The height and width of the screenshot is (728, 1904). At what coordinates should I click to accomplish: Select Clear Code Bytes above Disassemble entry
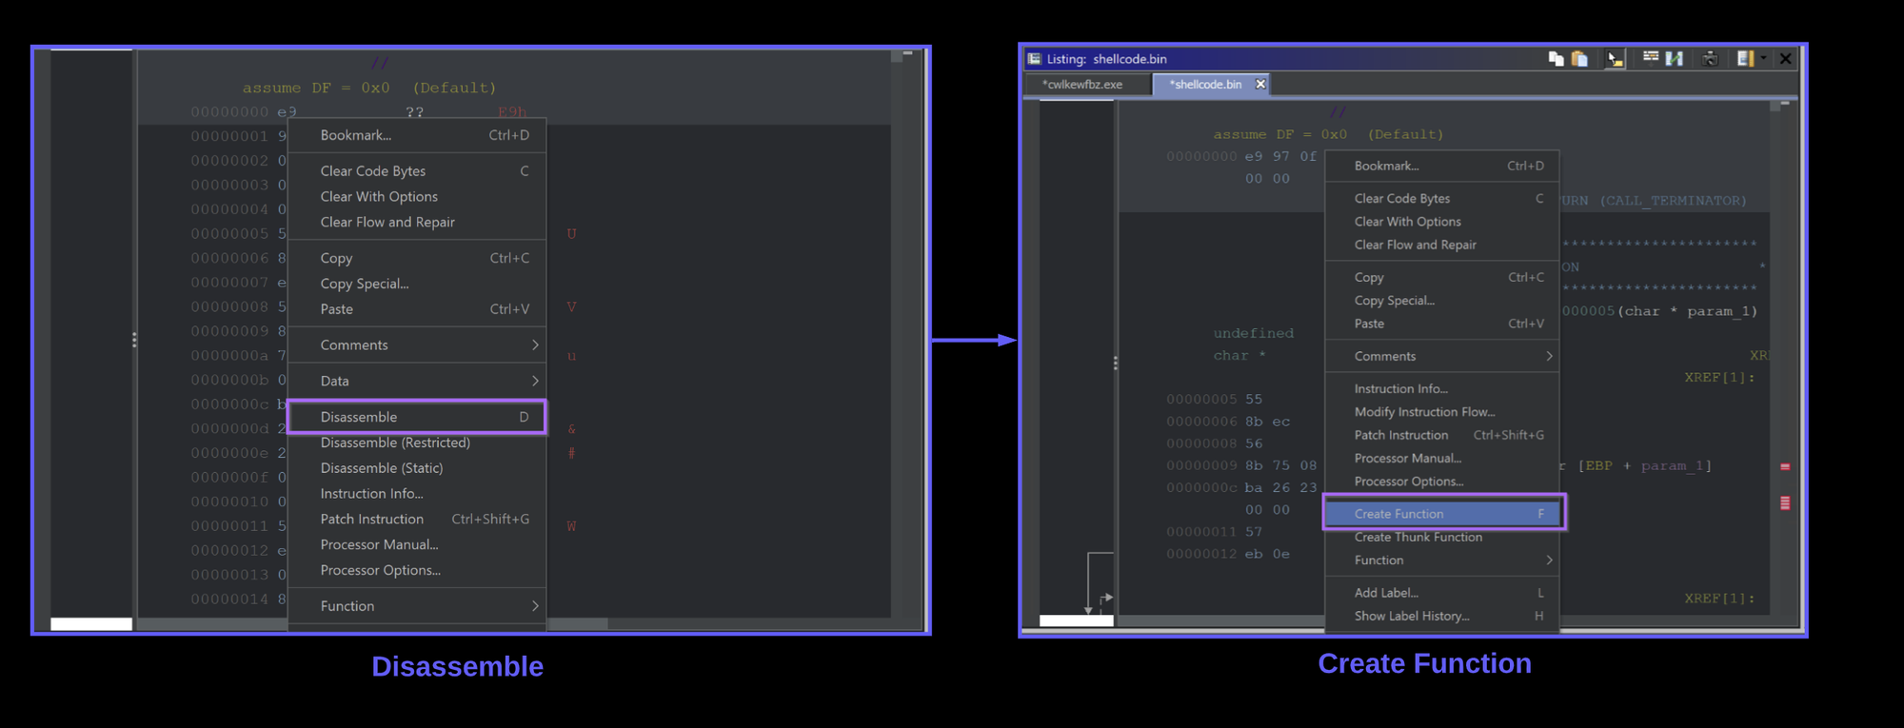(x=417, y=171)
